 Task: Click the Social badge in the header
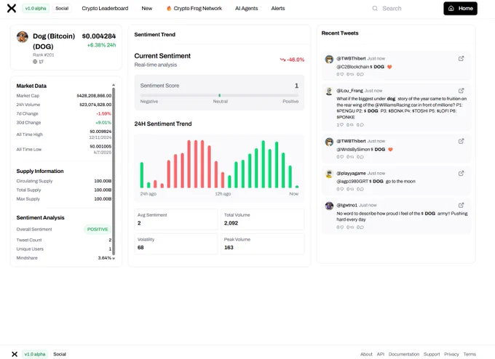coord(62,9)
